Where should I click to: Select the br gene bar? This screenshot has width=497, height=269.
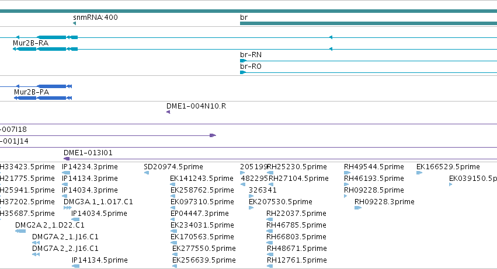(369, 23)
